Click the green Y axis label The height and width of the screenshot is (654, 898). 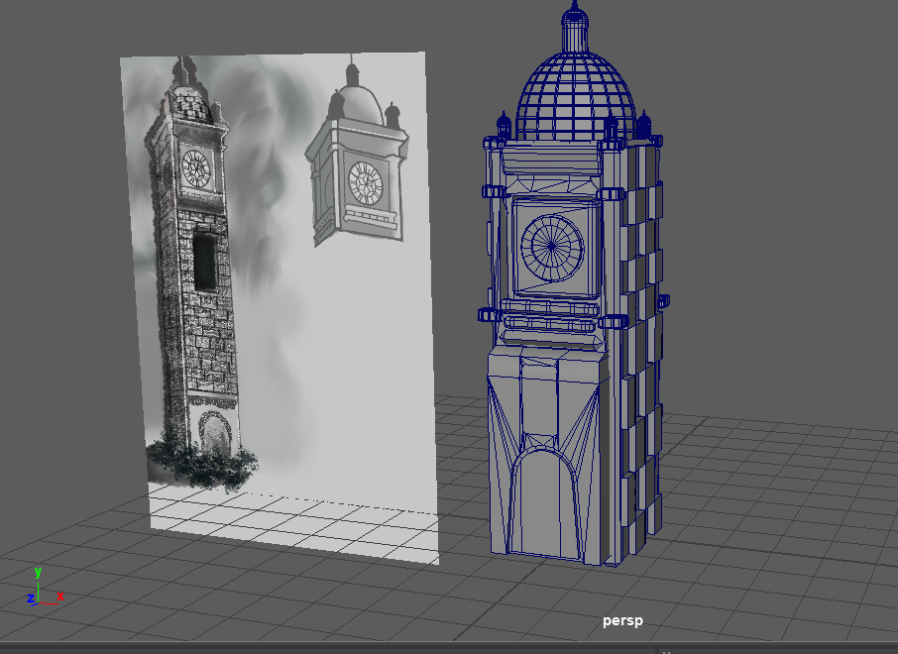pyautogui.click(x=39, y=573)
